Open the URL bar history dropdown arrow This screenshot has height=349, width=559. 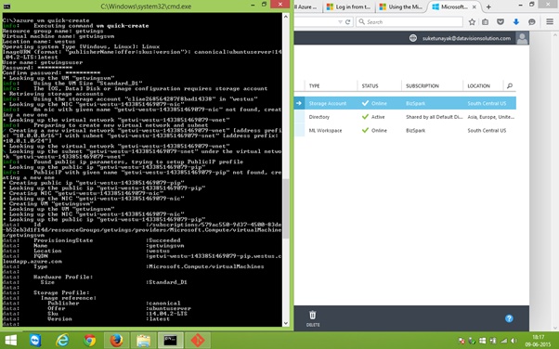[340, 22]
